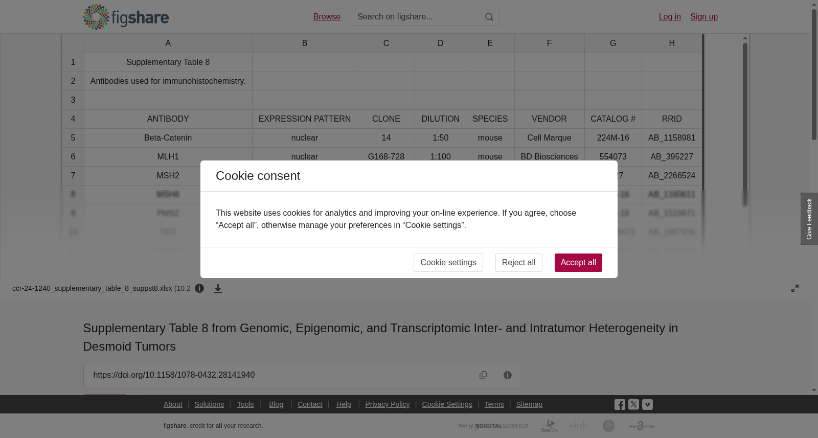Screen dimensions: 818x438
Task: Open figshare Facebook page
Action: pyautogui.click(x=620, y=405)
